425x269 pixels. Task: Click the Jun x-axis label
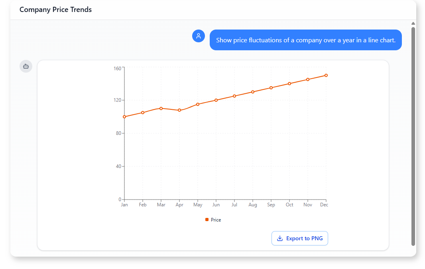216,205
